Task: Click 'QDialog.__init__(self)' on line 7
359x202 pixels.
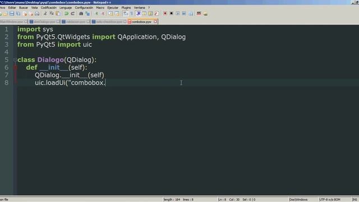Action: [x=70, y=75]
